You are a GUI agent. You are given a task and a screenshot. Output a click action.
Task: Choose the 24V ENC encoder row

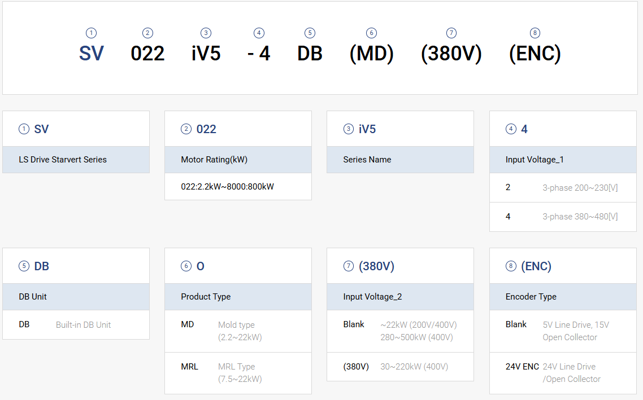tap(562, 372)
